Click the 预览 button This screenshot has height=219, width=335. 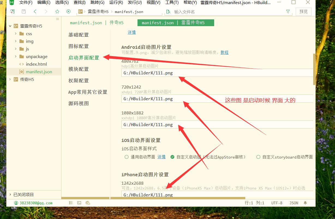tap(303, 11)
